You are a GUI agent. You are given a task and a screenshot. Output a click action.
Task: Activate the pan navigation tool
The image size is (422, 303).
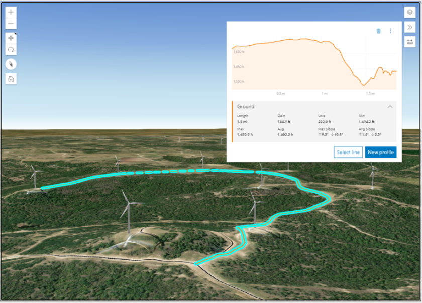11,38
